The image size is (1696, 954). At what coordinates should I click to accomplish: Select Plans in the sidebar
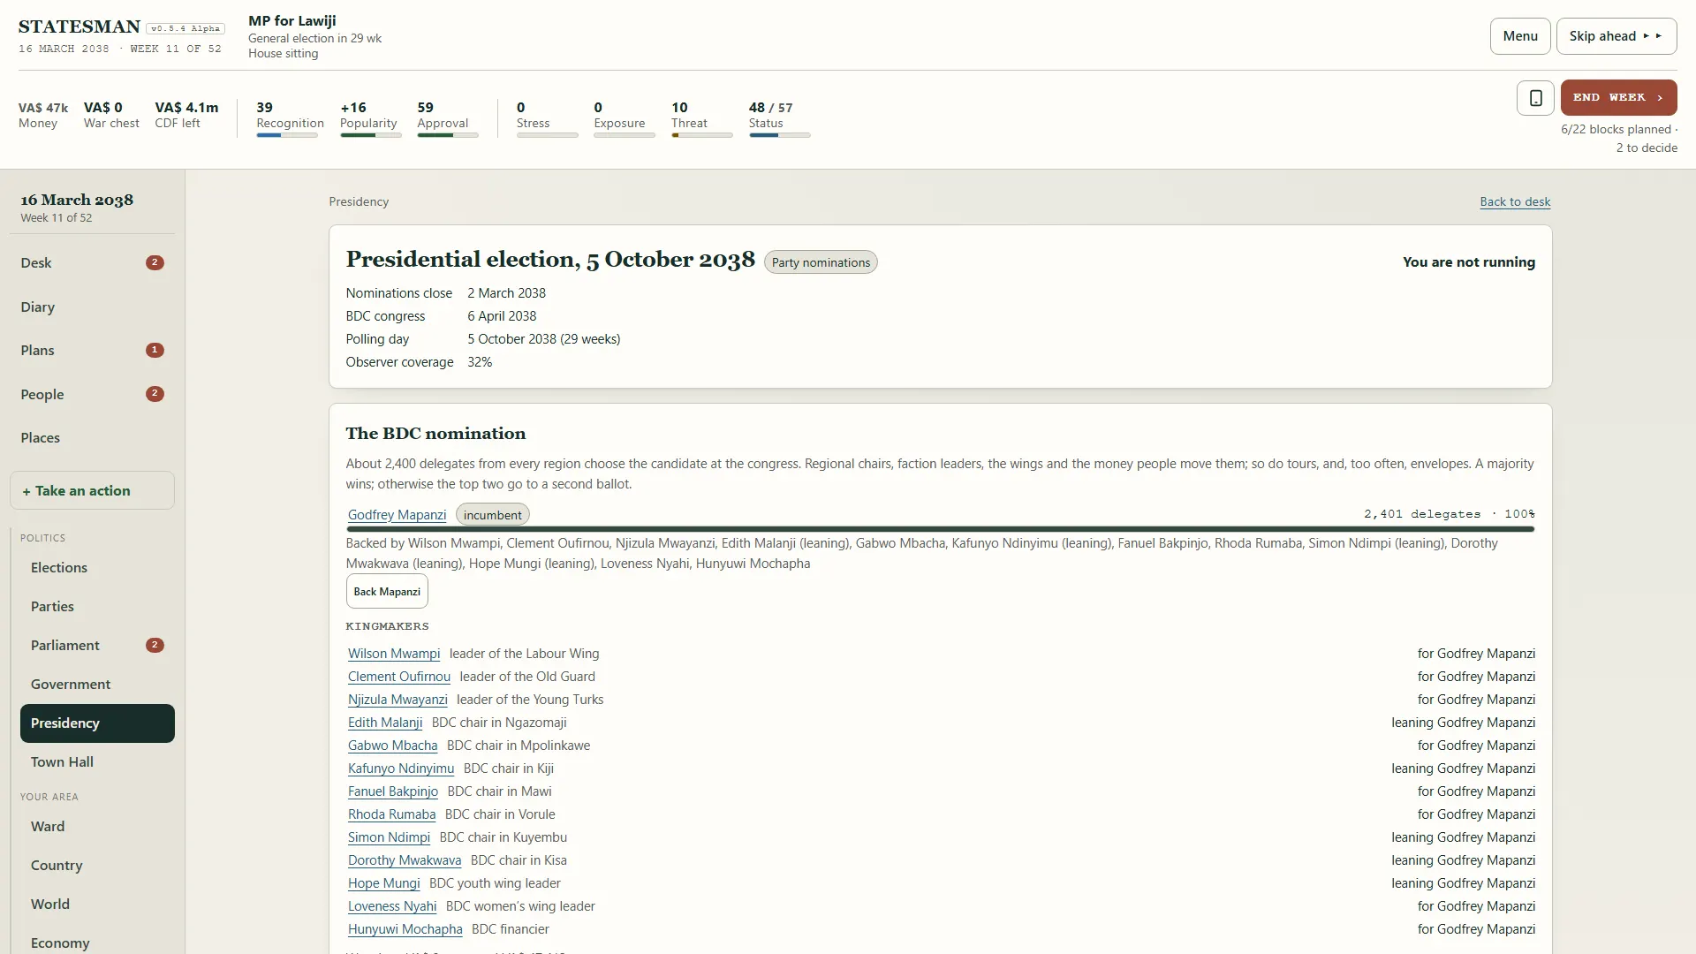[92, 350]
